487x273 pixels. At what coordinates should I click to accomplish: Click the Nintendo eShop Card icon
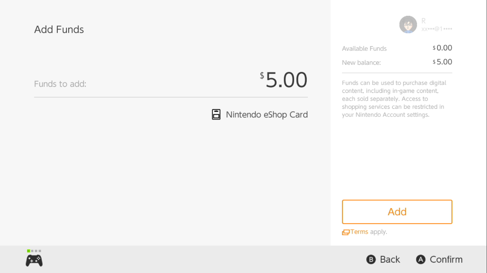pyautogui.click(x=216, y=114)
